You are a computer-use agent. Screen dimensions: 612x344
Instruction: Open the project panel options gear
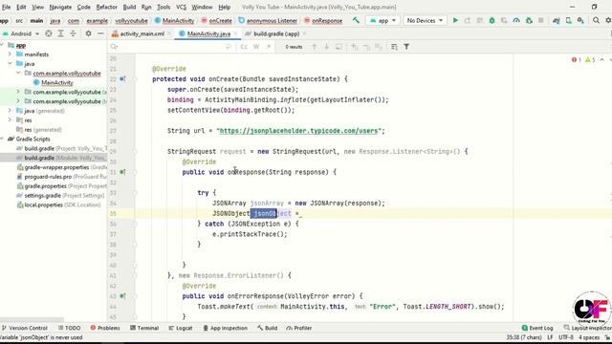[x=89, y=34]
